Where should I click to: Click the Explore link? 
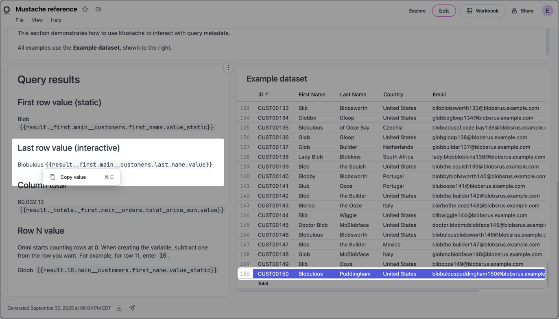(417, 11)
